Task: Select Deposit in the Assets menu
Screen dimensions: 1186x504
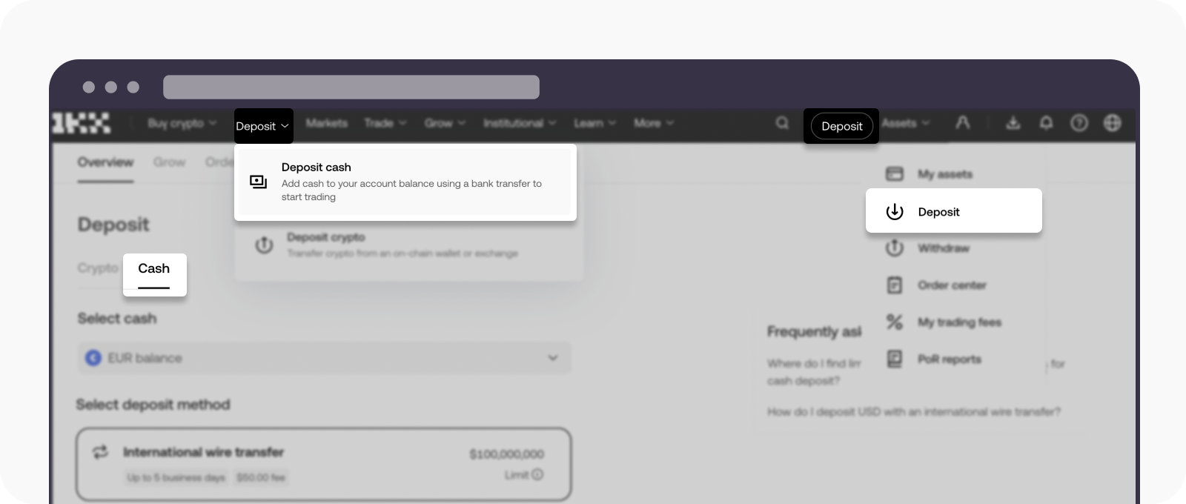Action: (954, 211)
